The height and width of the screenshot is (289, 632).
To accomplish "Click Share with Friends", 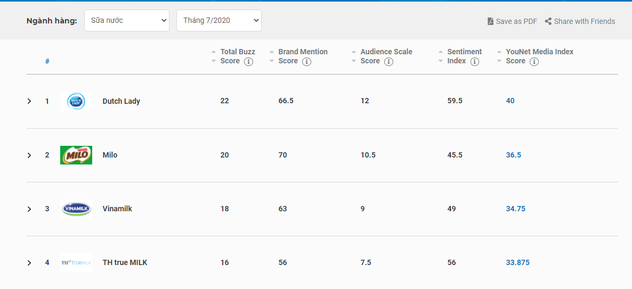I will click(x=580, y=21).
